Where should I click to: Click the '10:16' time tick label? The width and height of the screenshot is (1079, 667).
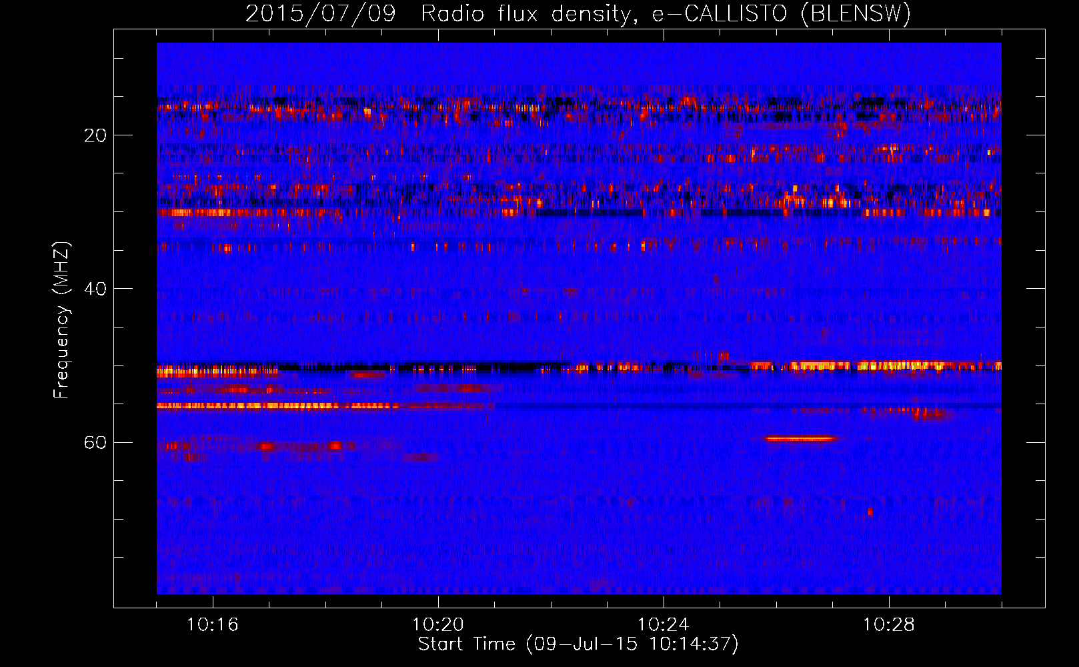(212, 624)
